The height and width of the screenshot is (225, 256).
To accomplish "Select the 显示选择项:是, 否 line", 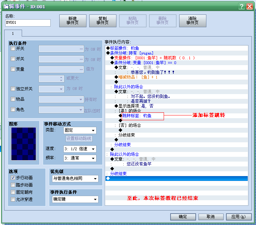I will pos(176,106).
